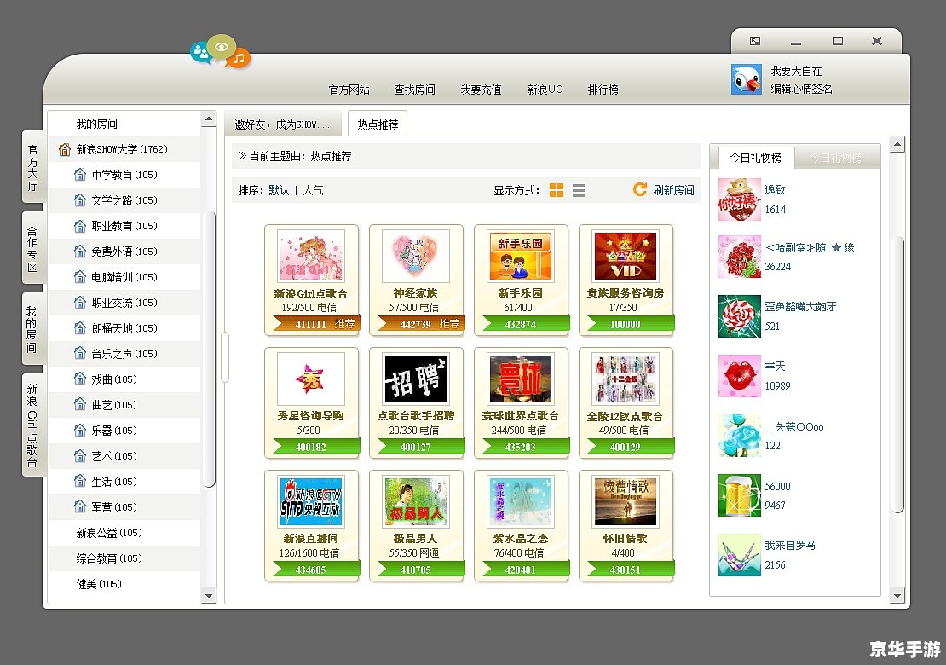Click room number 100000 banner

point(630,323)
